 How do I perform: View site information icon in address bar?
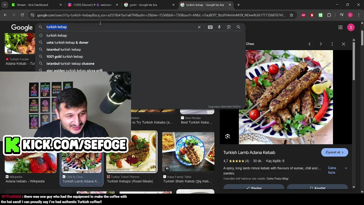[32, 15]
